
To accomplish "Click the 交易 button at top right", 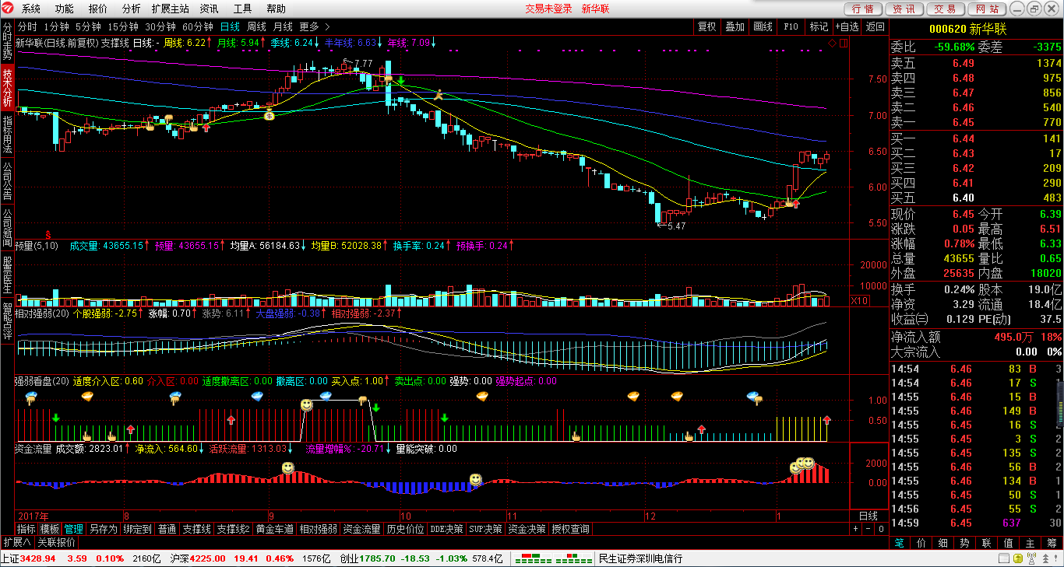I will [945, 9].
